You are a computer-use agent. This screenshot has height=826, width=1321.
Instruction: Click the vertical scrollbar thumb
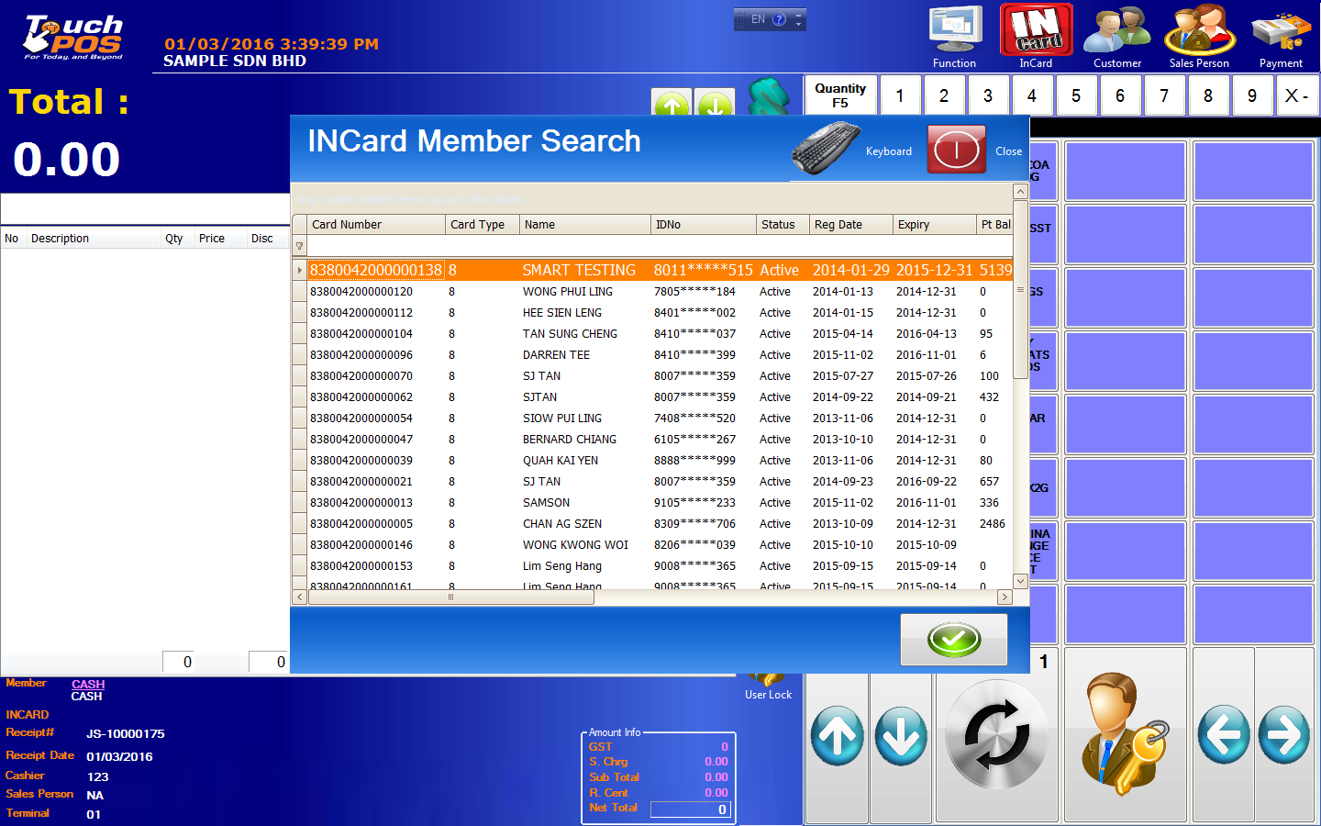pos(1020,289)
